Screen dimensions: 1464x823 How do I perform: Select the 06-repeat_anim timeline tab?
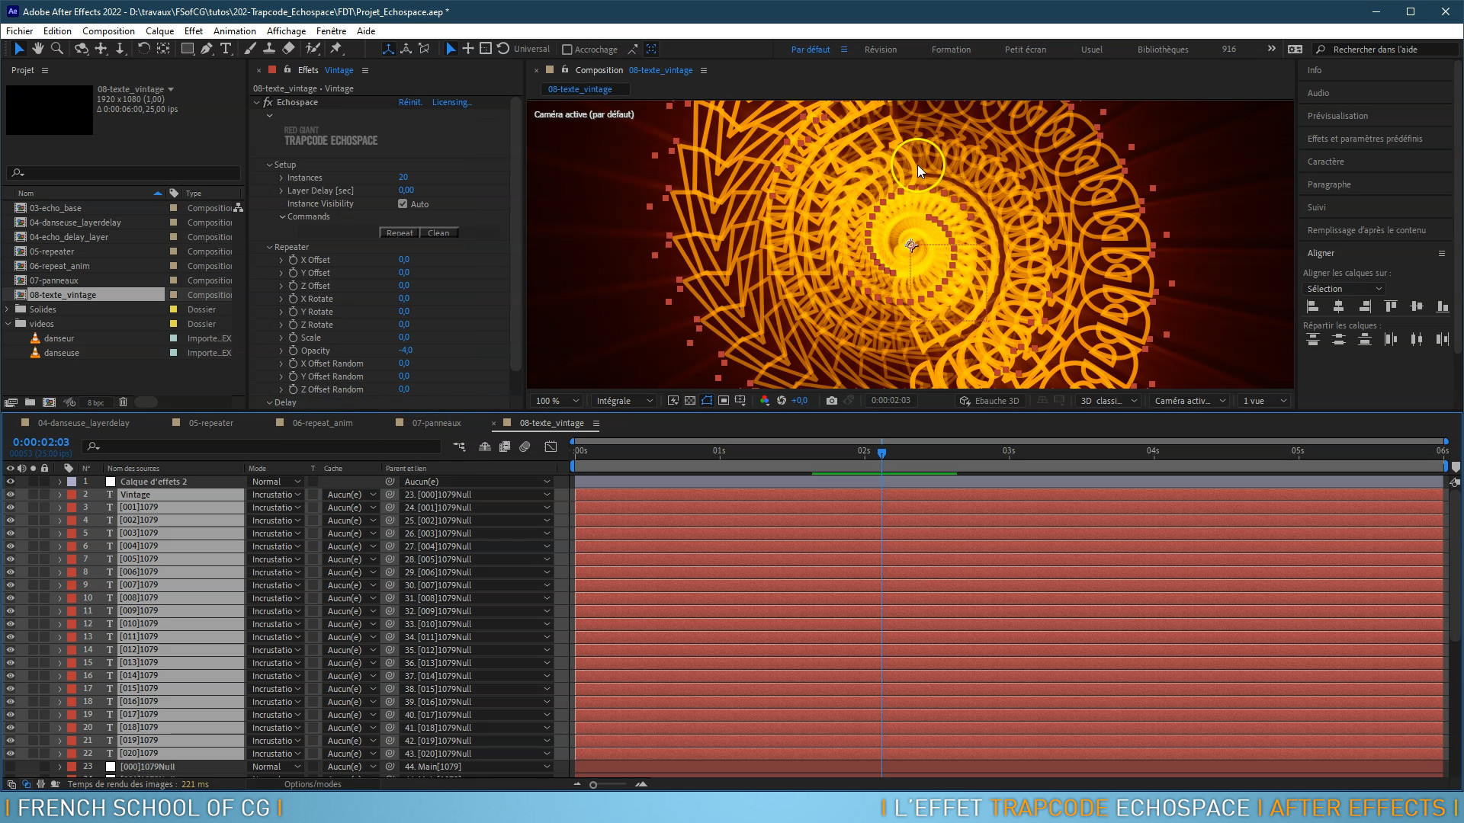322,422
